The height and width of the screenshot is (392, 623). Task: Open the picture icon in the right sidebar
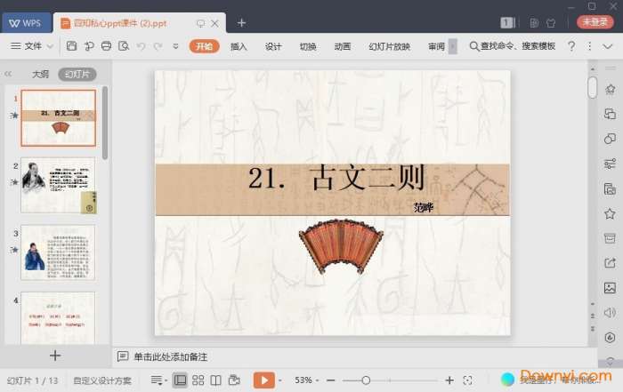tap(610, 288)
